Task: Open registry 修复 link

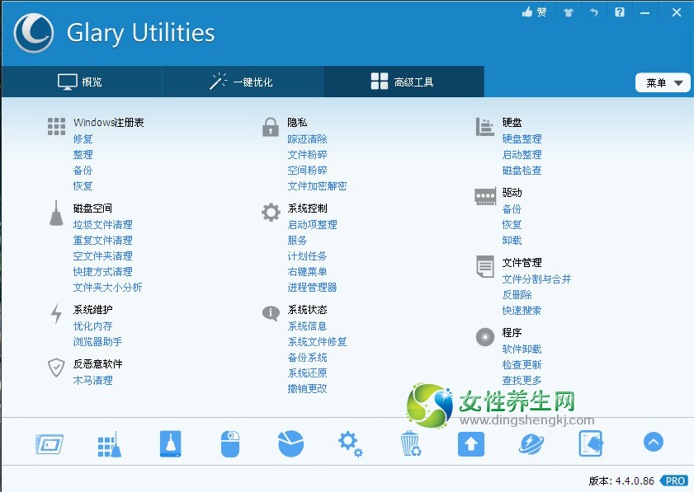Action: (83, 138)
